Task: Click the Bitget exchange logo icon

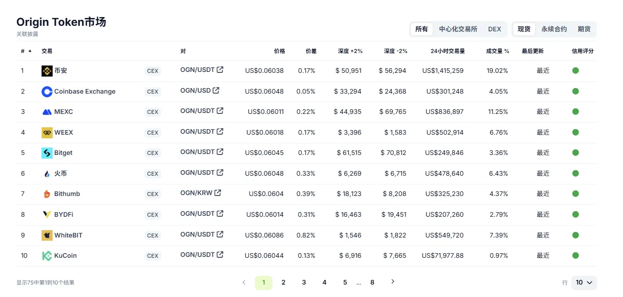Action: click(x=47, y=153)
